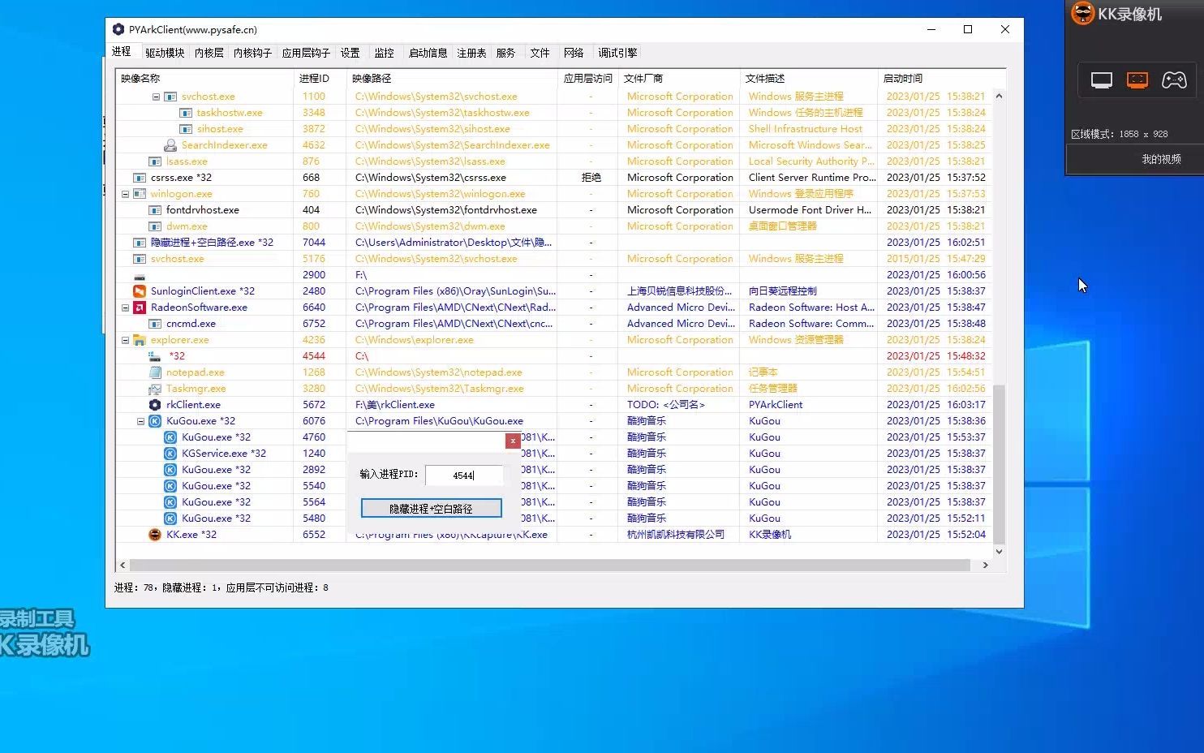
Task: Switch to the 应用层钩子 tab
Action: click(306, 53)
